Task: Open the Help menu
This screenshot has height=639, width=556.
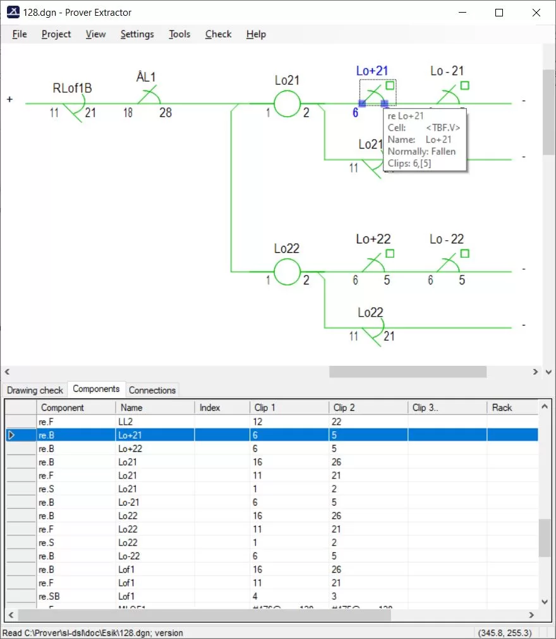Action: click(x=257, y=34)
